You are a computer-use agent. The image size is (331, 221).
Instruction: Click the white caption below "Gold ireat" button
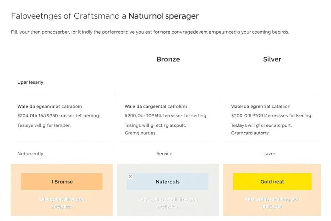point(272,203)
